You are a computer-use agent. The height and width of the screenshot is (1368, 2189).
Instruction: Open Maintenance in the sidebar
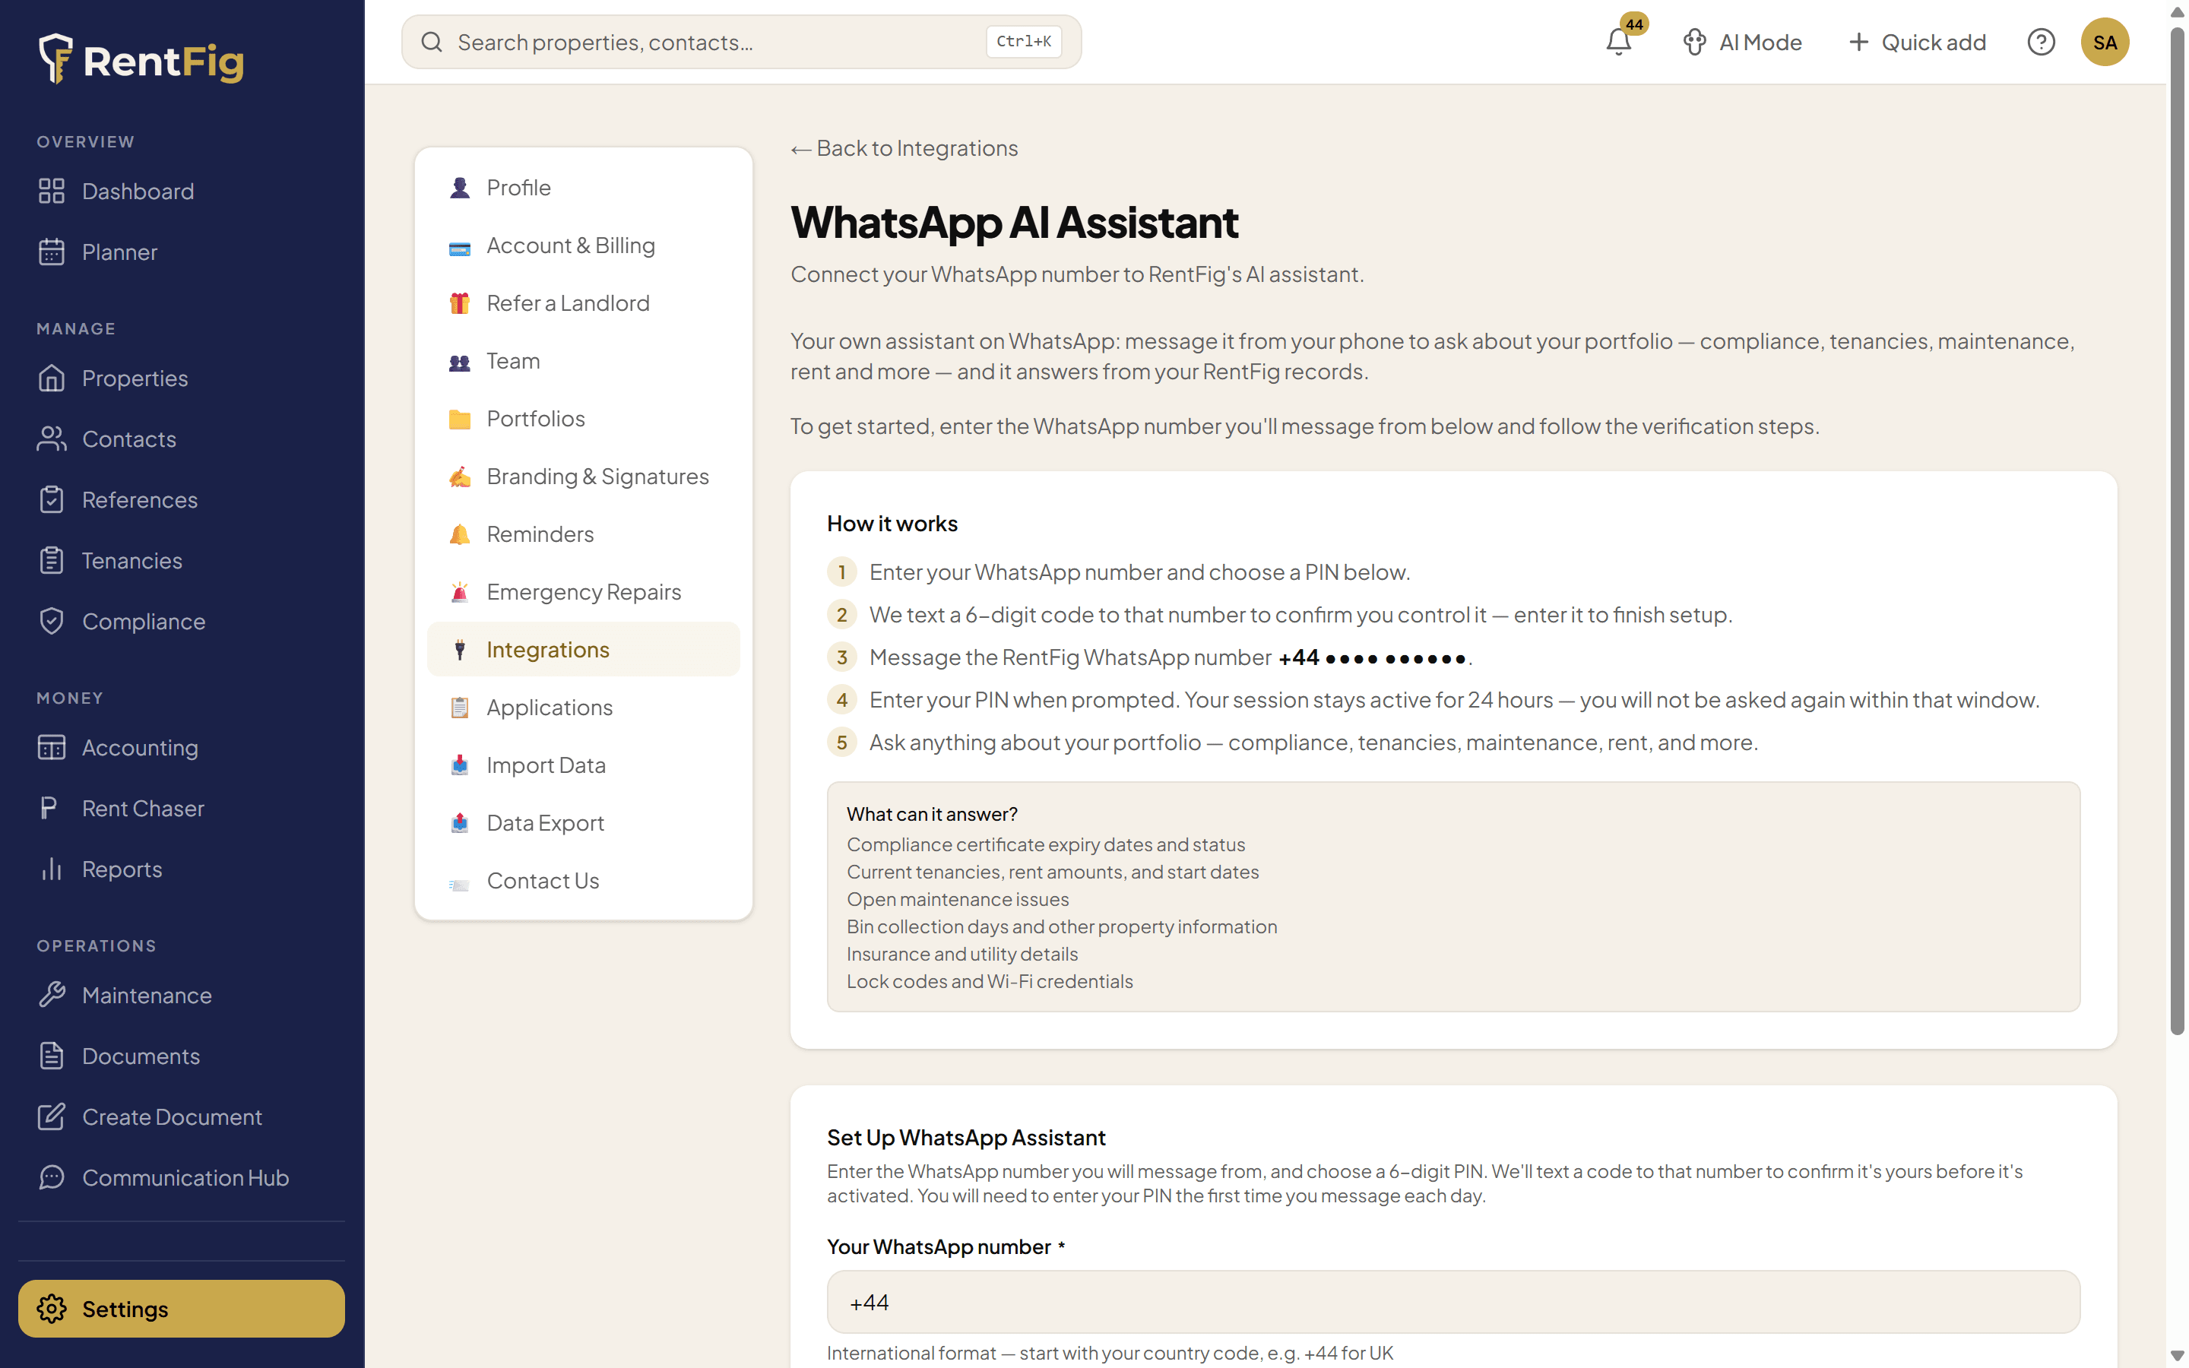click(x=181, y=996)
